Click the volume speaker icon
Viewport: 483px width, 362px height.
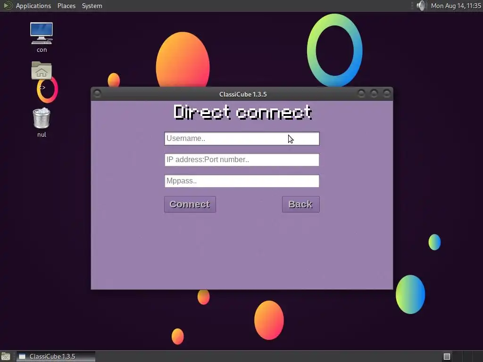click(x=421, y=6)
